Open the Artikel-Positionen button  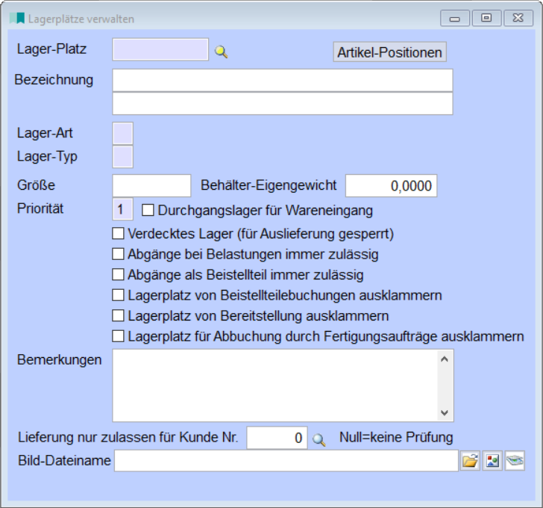point(389,52)
